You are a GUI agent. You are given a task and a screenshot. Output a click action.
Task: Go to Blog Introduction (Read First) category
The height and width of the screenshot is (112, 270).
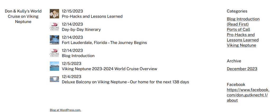[x=243, y=22]
